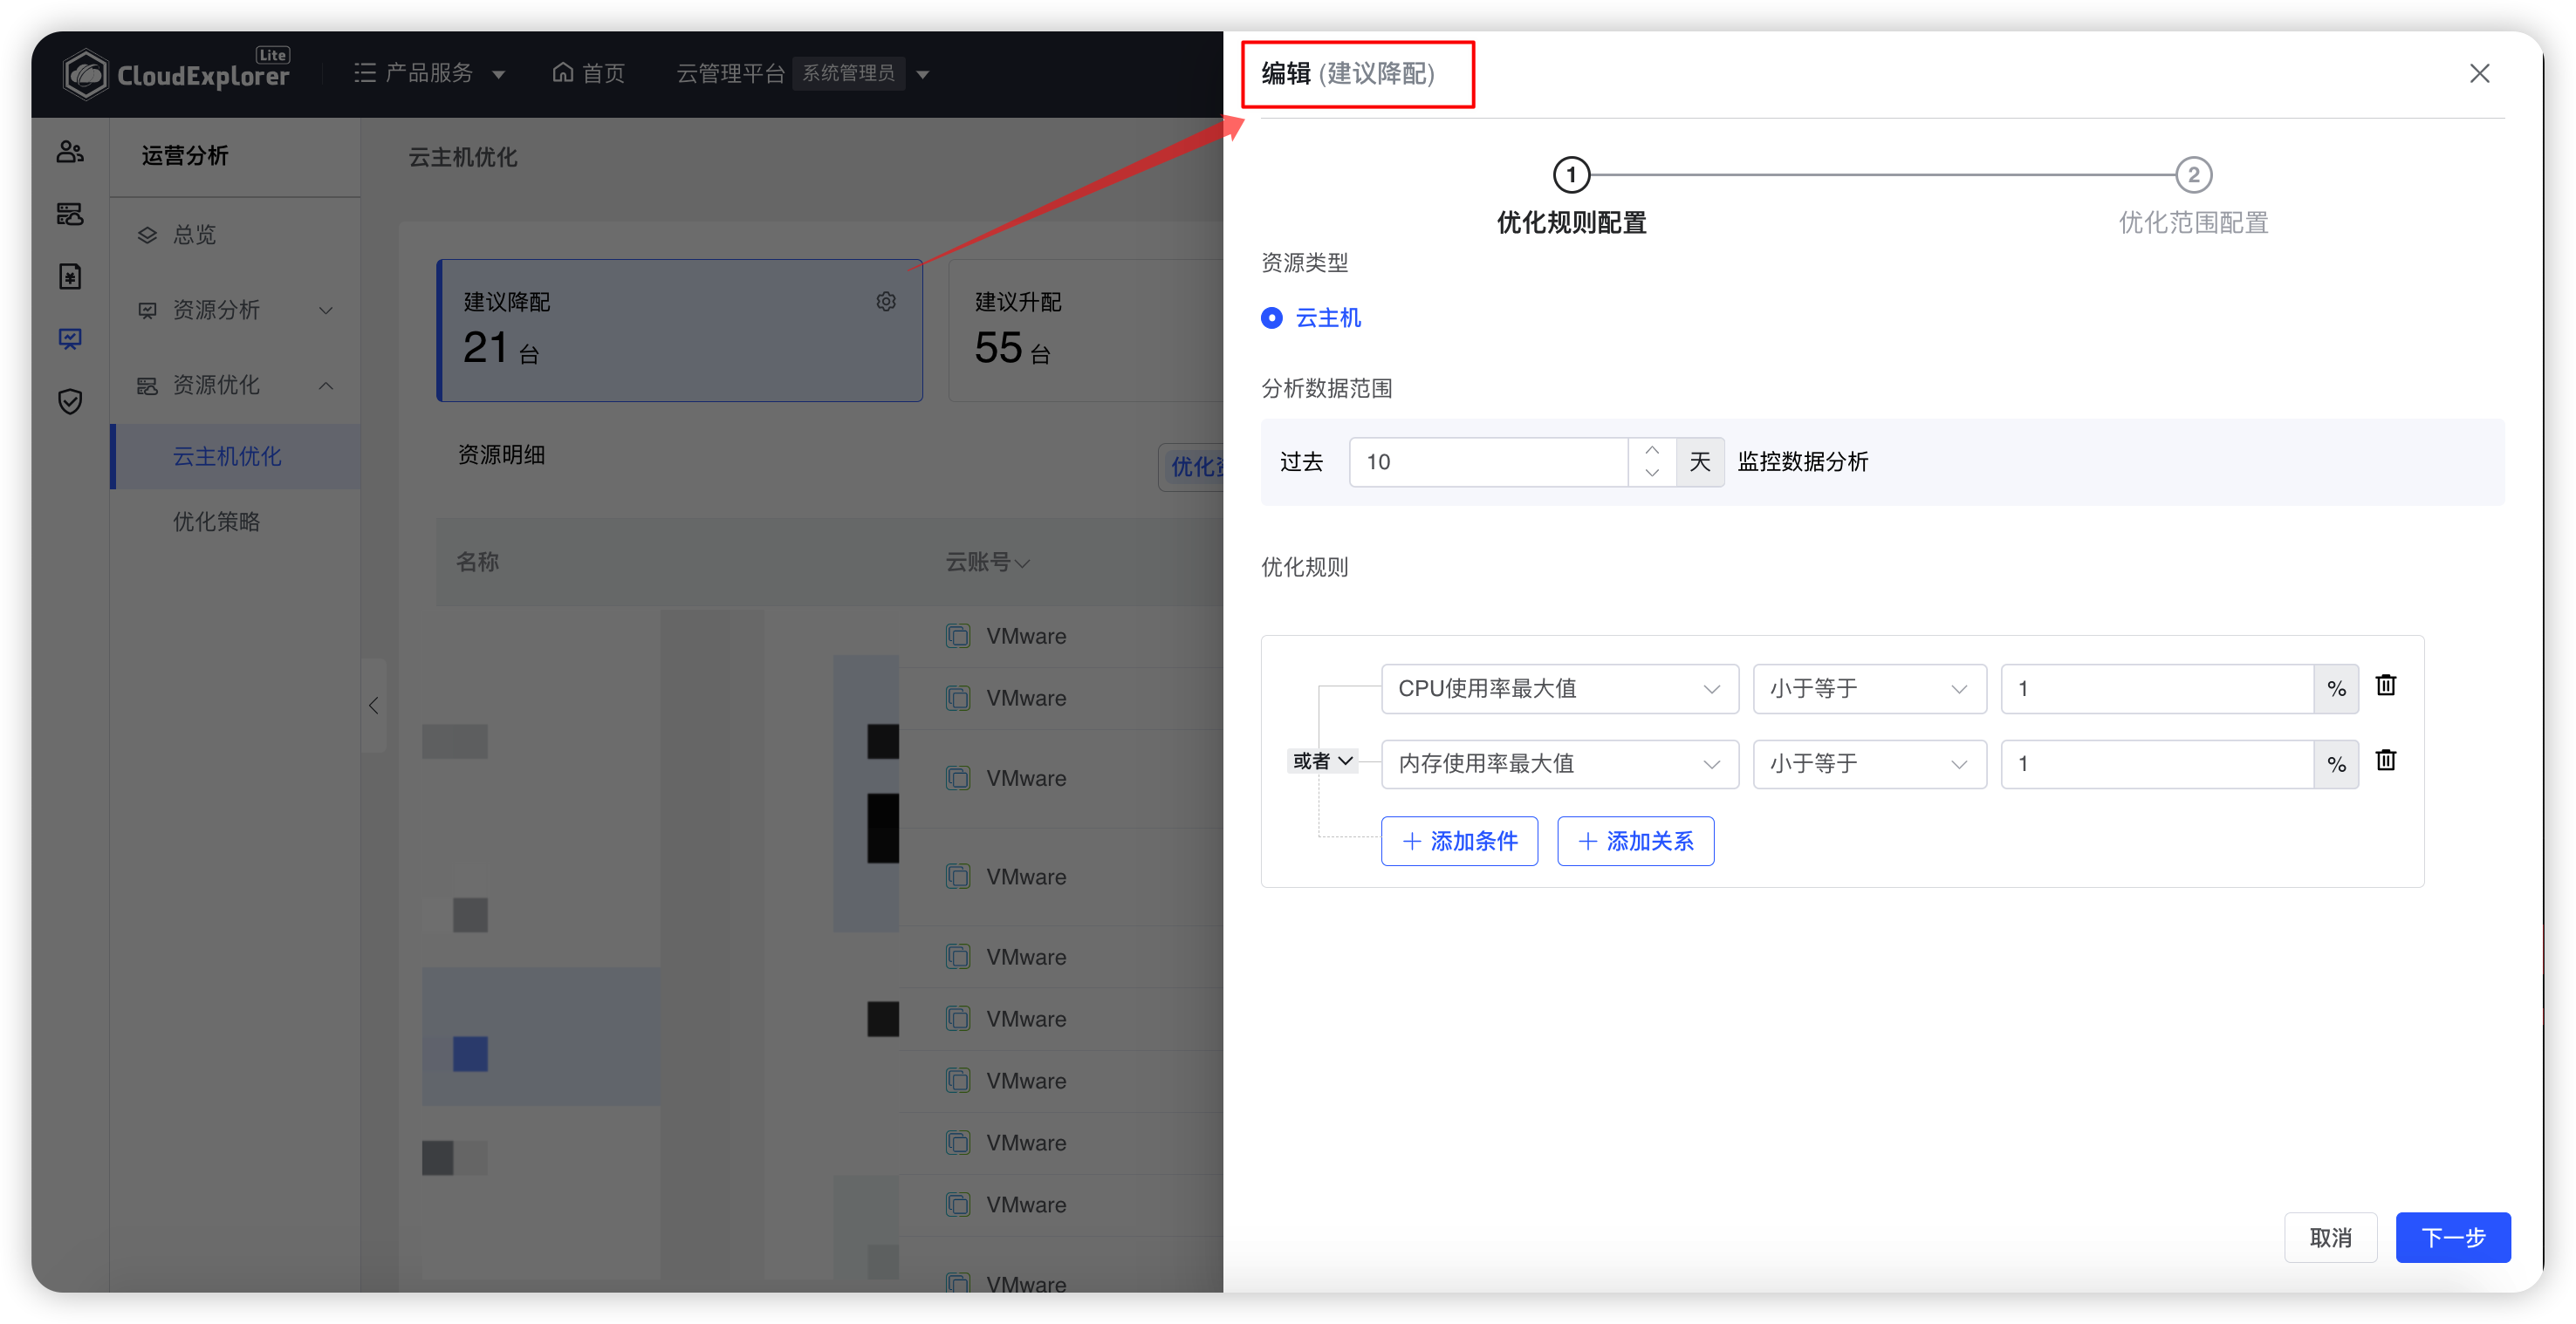
Task: Click the 云管理平台 label in the header
Action: tap(730, 73)
